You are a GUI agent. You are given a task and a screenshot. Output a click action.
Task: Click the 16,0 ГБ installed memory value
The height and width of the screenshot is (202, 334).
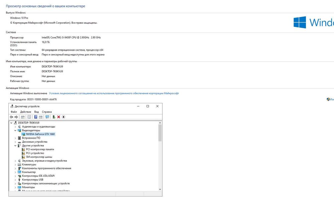tap(45, 42)
